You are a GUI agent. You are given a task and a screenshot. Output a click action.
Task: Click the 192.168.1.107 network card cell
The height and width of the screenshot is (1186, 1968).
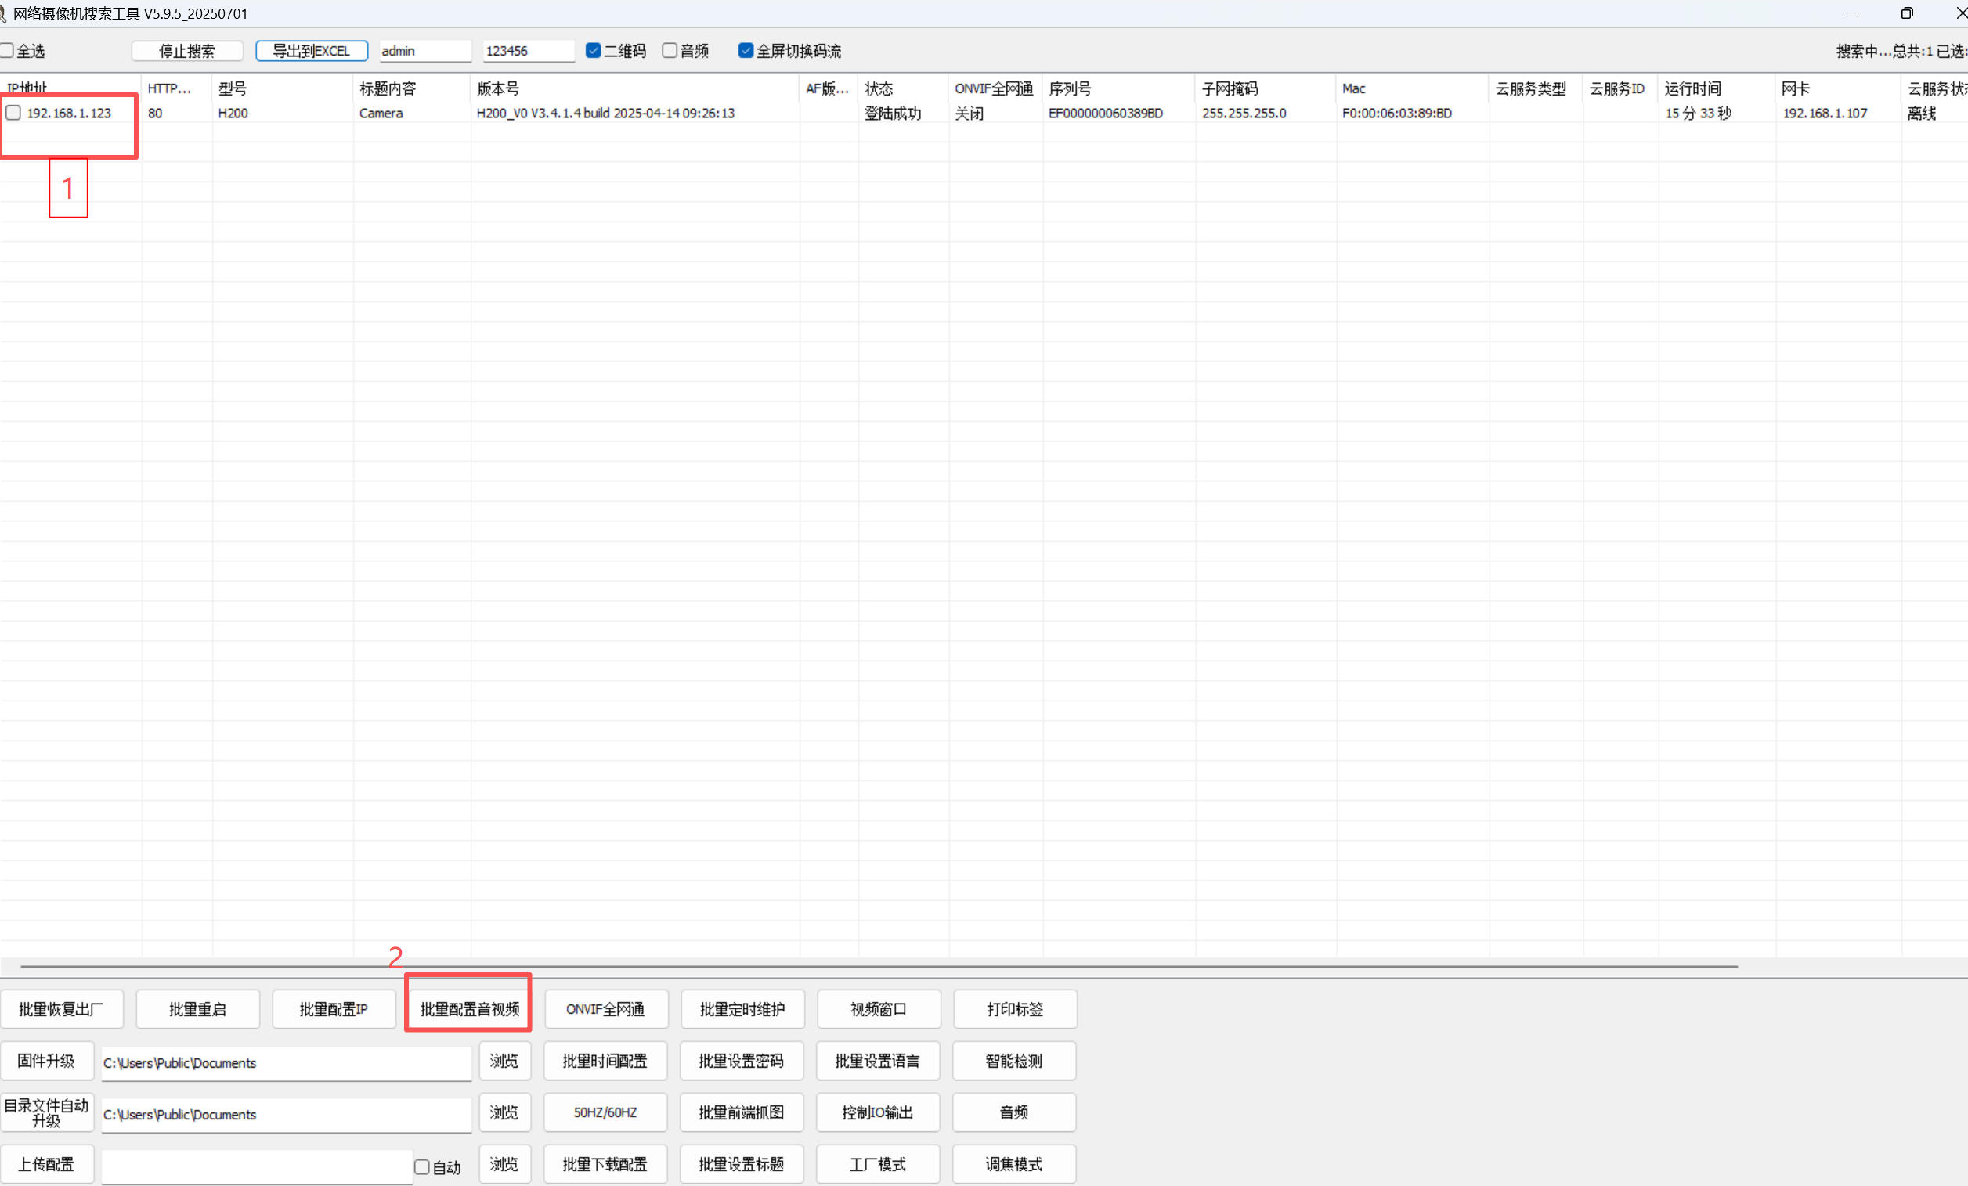pyautogui.click(x=1825, y=114)
